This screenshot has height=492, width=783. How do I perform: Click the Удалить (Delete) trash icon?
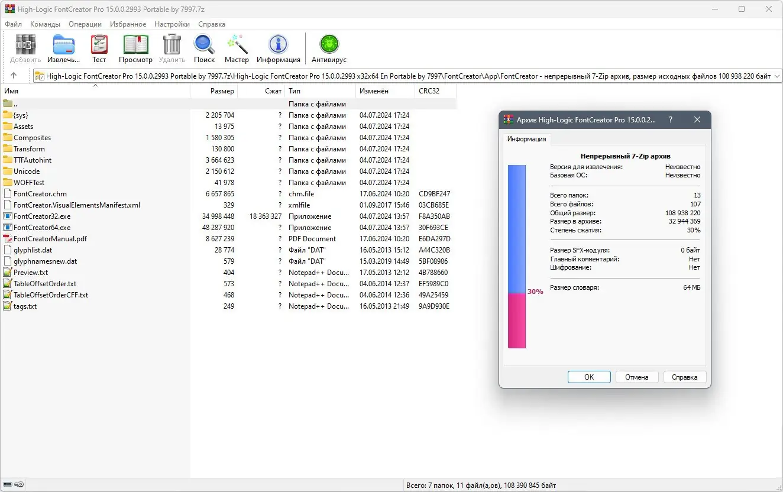pos(172,45)
